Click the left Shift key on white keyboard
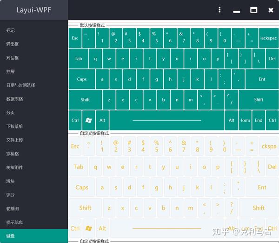 (x=85, y=208)
